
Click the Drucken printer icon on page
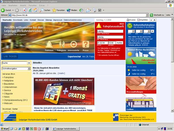(128, 20)
